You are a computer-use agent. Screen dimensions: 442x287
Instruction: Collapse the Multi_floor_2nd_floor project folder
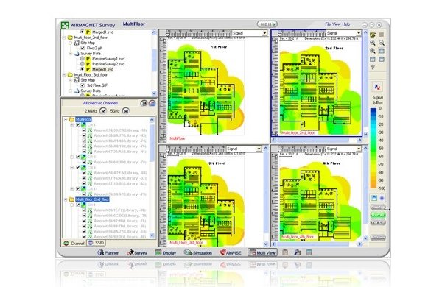[64, 38]
